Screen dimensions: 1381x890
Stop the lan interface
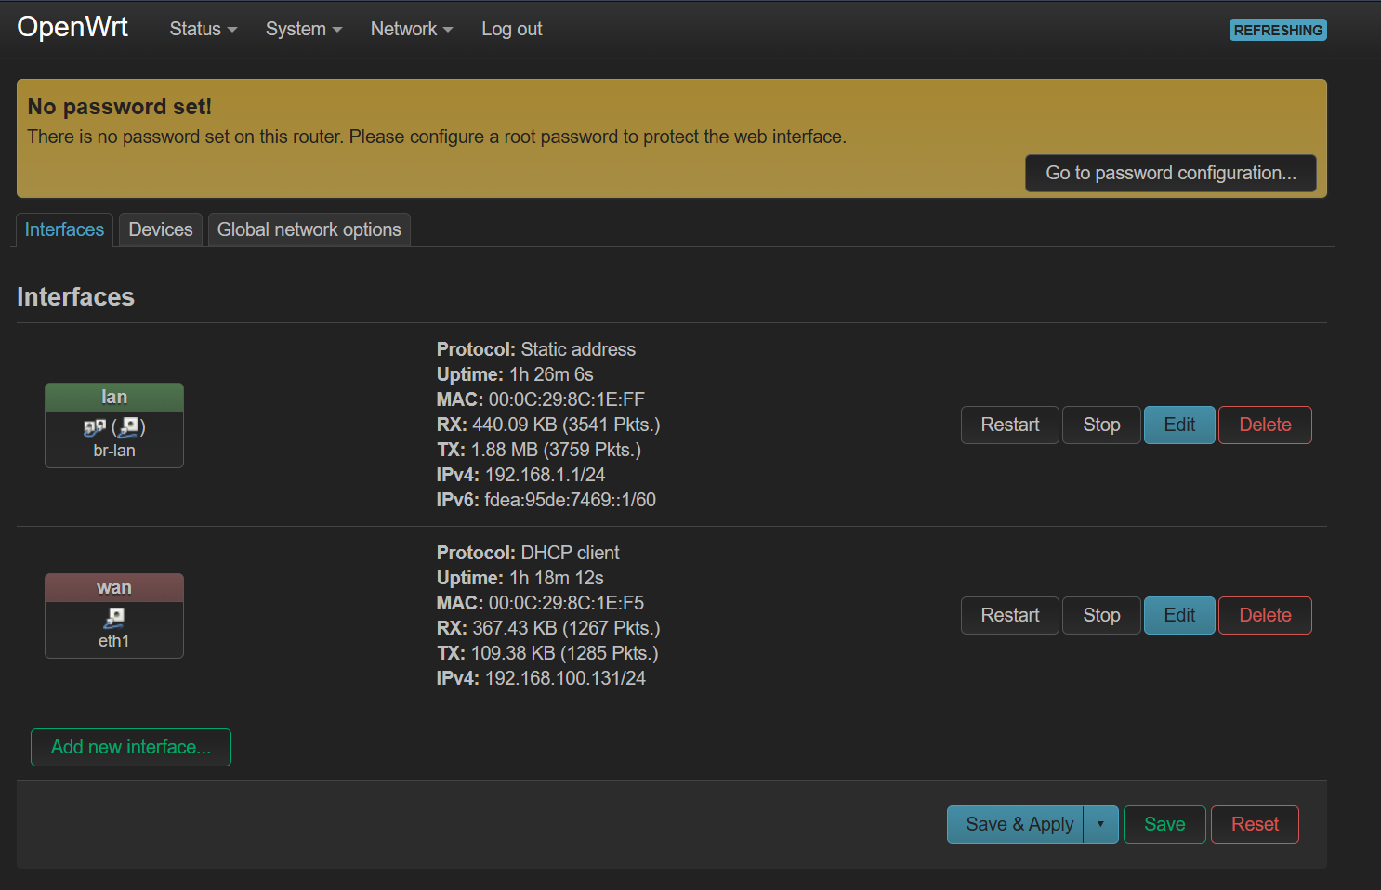(x=1101, y=425)
